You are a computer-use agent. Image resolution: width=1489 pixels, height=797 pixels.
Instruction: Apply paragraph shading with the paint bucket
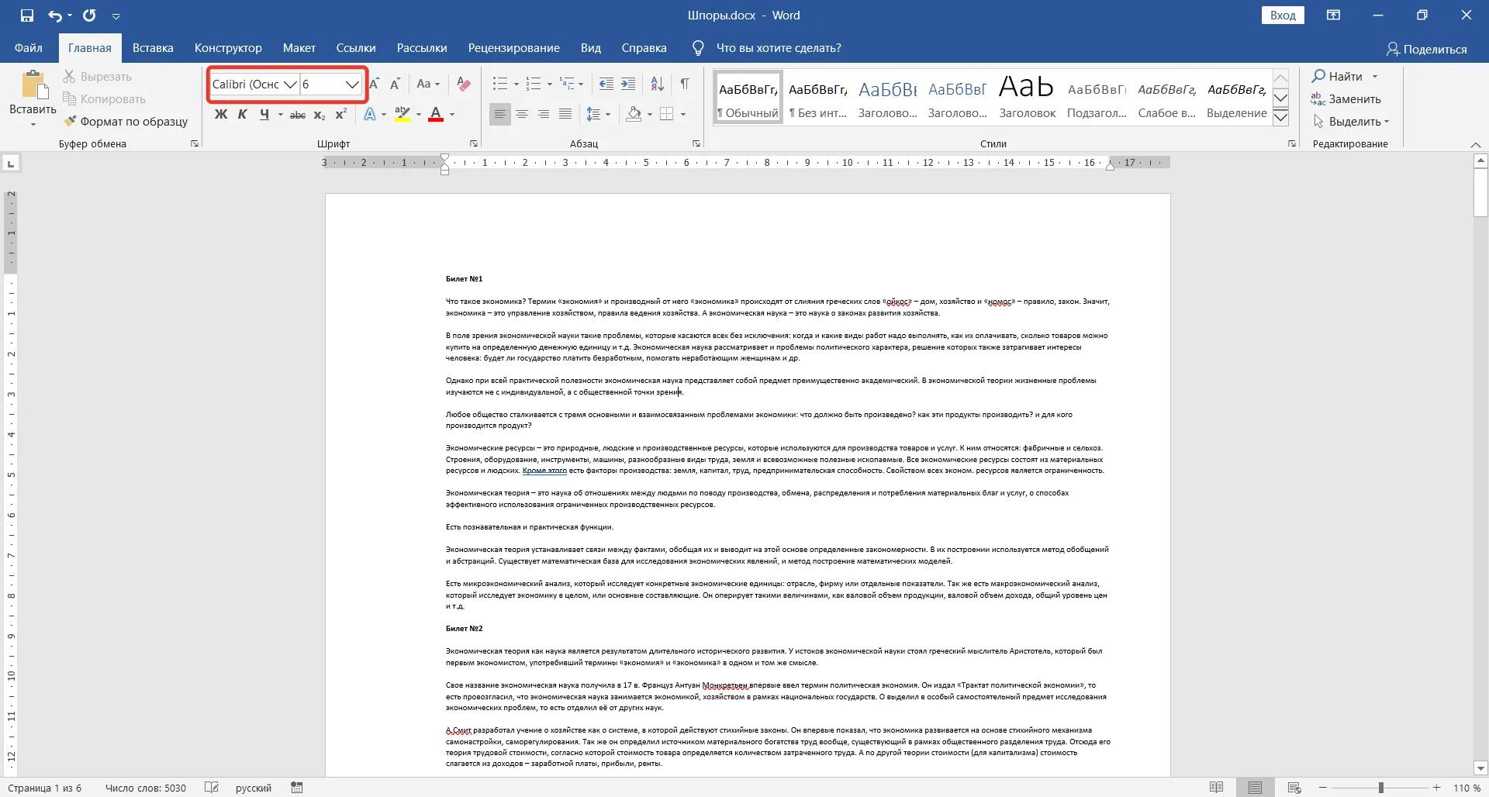634,115
